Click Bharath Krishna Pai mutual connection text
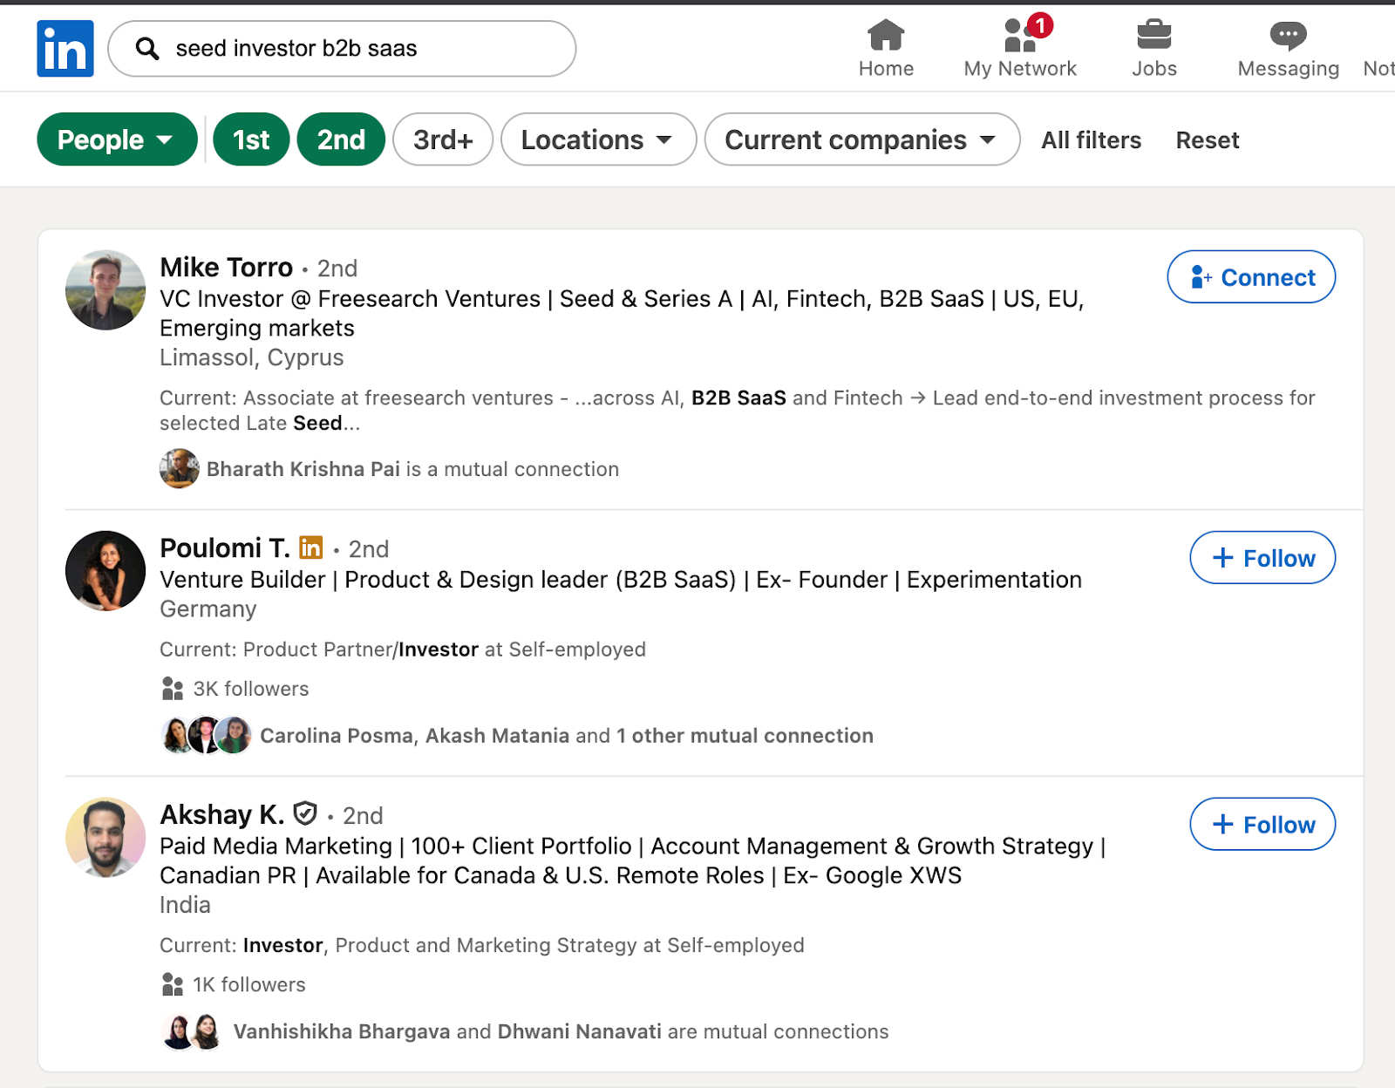 coord(412,469)
